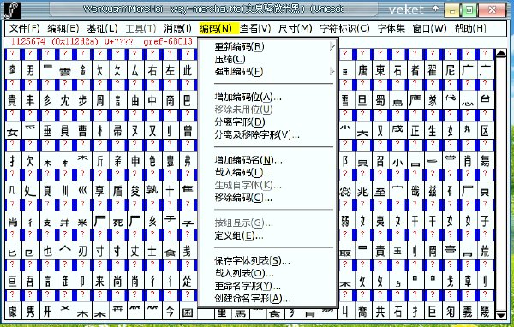Viewport: 514px width, 327px height.
Task: Select the 弗 glyph cell
Action: coord(188,161)
